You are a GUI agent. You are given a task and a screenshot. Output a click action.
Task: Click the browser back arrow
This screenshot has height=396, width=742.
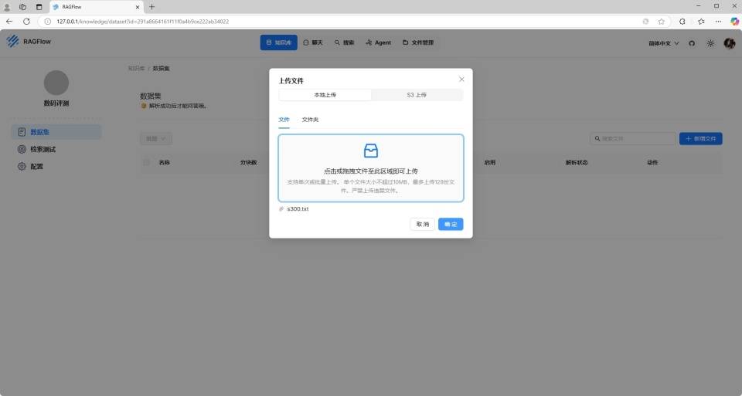point(9,22)
